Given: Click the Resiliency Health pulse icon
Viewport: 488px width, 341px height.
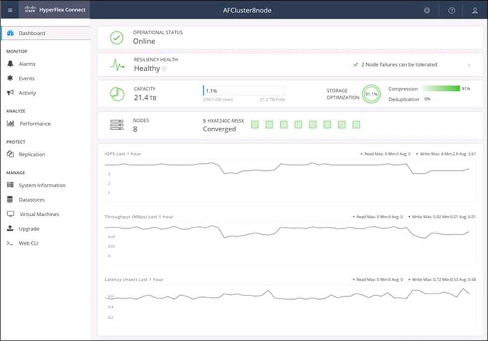Looking at the screenshot, I should (118, 65).
